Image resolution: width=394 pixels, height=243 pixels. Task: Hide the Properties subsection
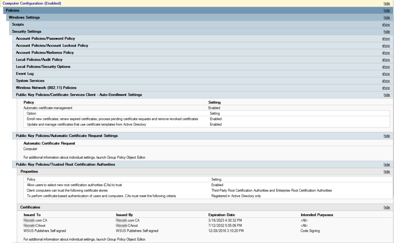[386, 171]
